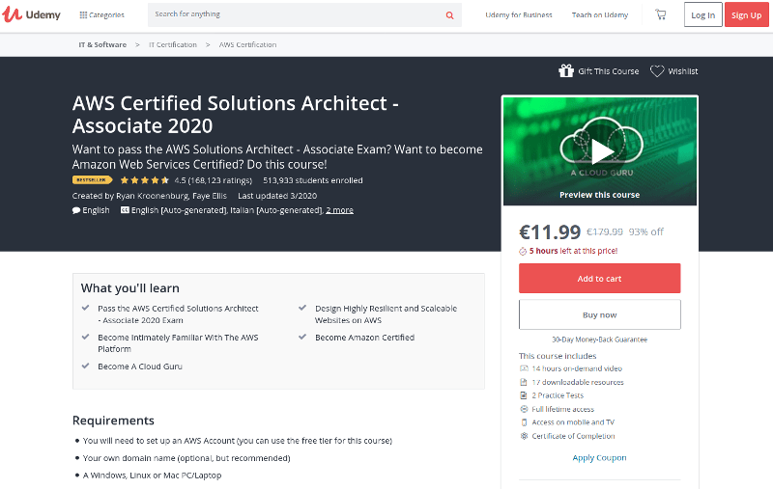Click the 93% off discount text
The height and width of the screenshot is (489, 773).
click(645, 231)
